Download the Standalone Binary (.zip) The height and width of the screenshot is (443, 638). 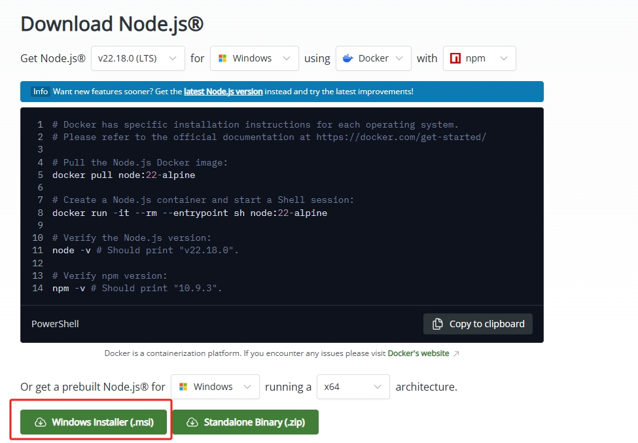[x=246, y=422]
